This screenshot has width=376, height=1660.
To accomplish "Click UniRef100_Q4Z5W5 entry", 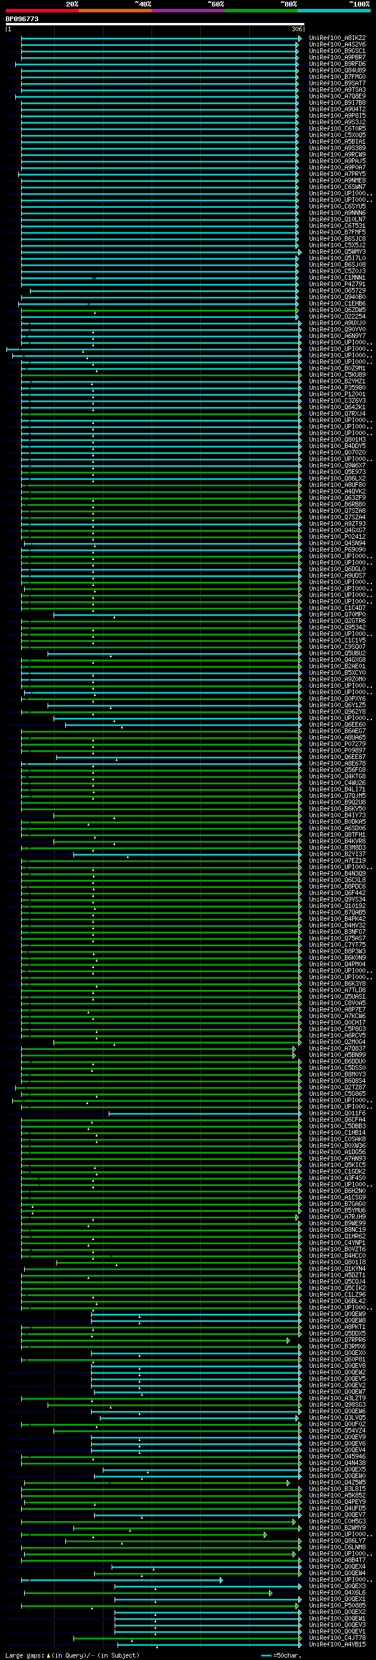I will click(x=337, y=1482).
